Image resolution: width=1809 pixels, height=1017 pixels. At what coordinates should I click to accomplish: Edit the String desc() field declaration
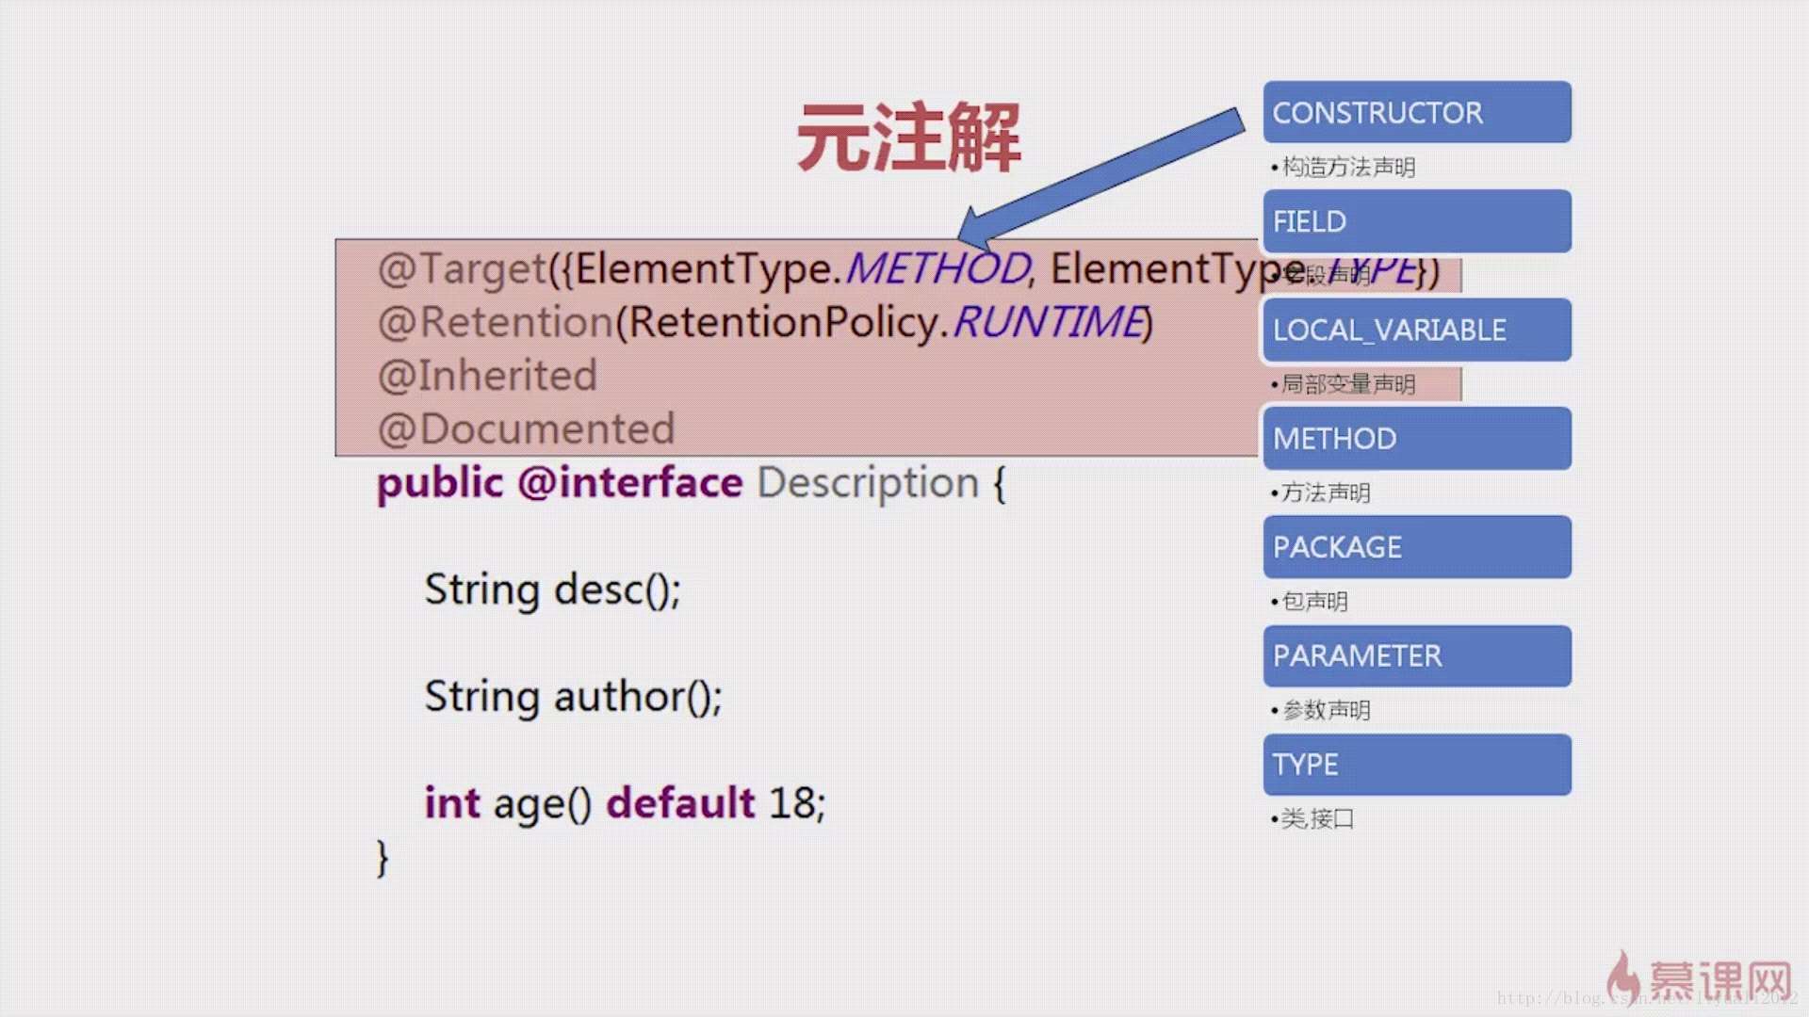tap(553, 588)
